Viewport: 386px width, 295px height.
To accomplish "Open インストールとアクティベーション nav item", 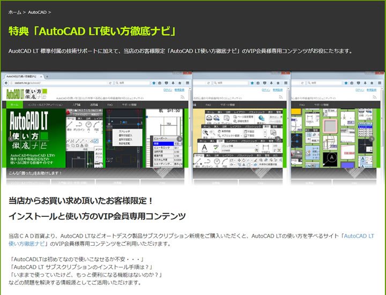I will [x=45, y=105].
